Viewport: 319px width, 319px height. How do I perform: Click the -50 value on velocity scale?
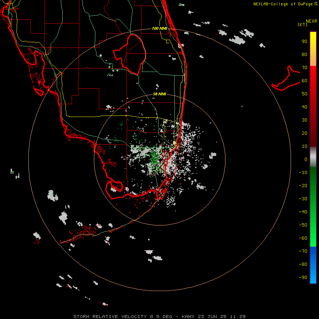click(x=303, y=225)
